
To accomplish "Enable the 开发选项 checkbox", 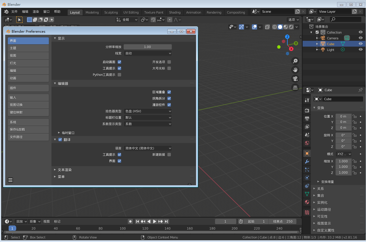I will pyautogui.click(x=169, y=62).
